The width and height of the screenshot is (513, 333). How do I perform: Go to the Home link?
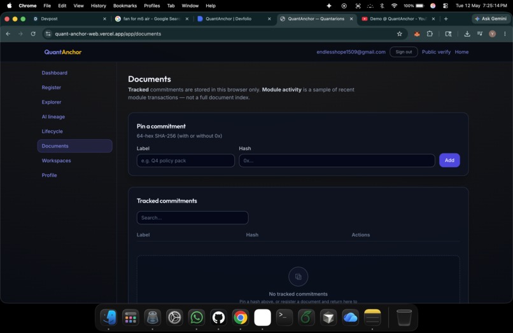pyautogui.click(x=461, y=52)
